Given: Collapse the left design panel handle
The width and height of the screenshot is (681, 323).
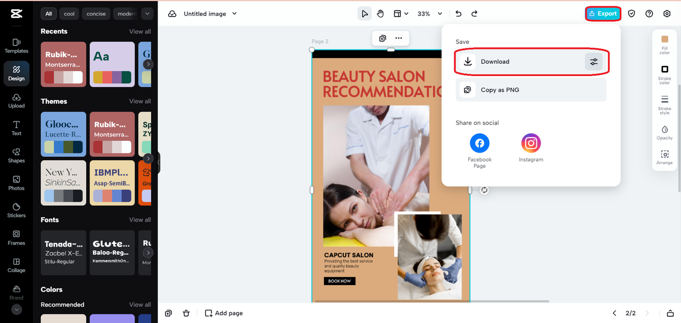Looking at the screenshot, I should (x=158, y=163).
